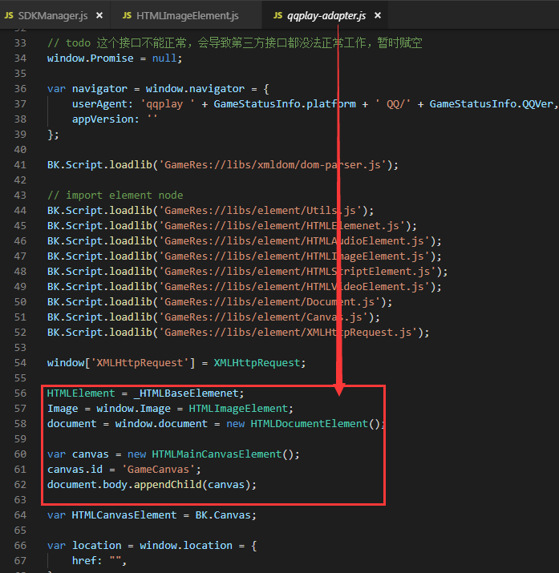
Task: Click 'document.body.appendChild(canvas)' on line 62
Action: coord(149,485)
